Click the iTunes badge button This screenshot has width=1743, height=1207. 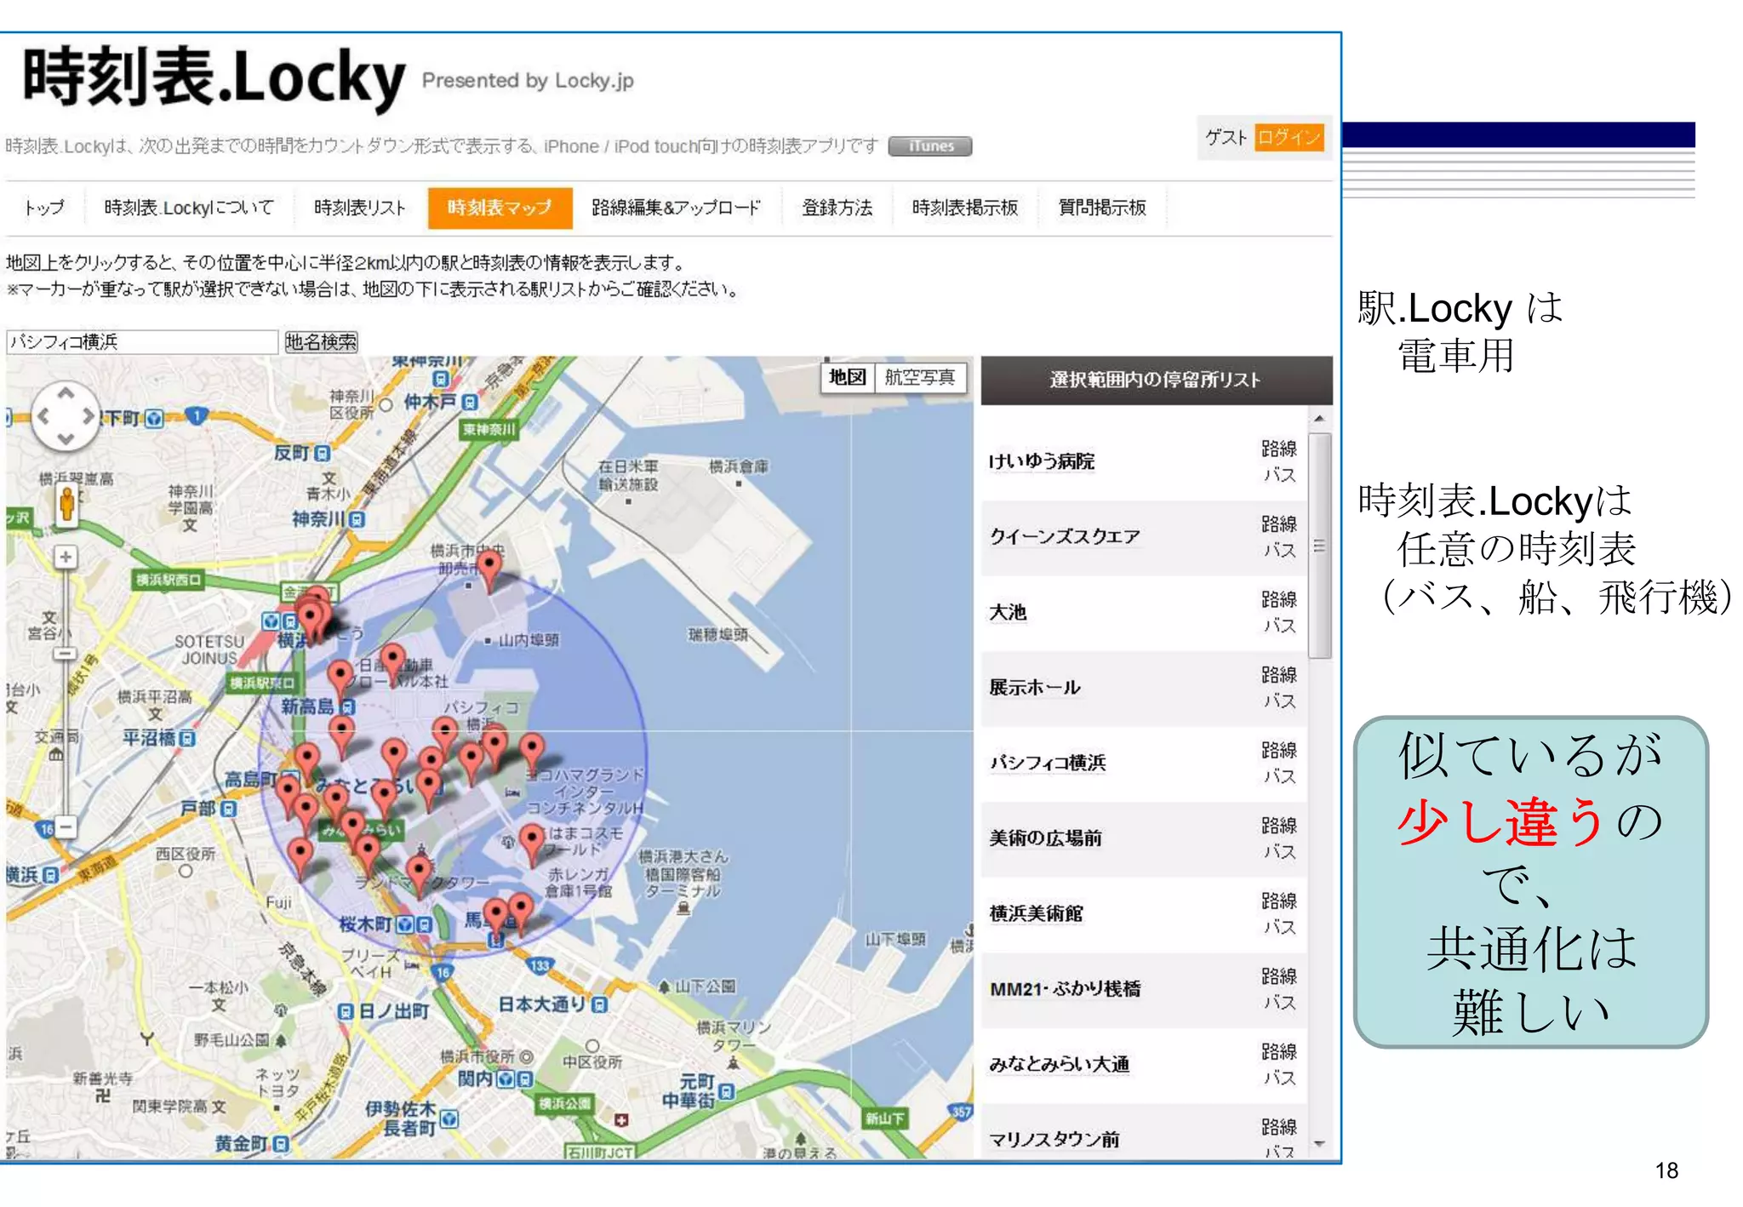pos(930,146)
